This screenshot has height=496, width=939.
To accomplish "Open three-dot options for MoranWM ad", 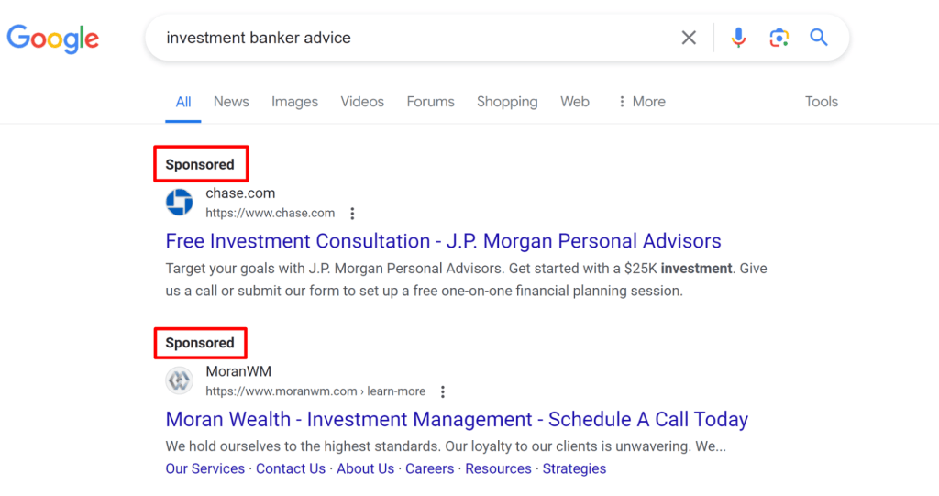I will (x=443, y=391).
